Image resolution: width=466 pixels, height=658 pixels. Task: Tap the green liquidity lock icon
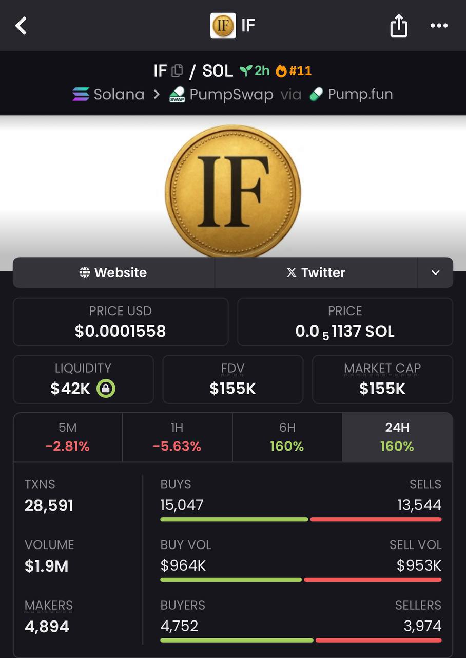click(x=106, y=388)
